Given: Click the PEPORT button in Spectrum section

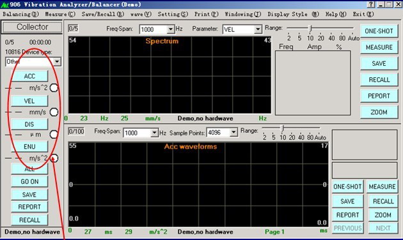Looking at the screenshot, I should [x=379, y=96].
